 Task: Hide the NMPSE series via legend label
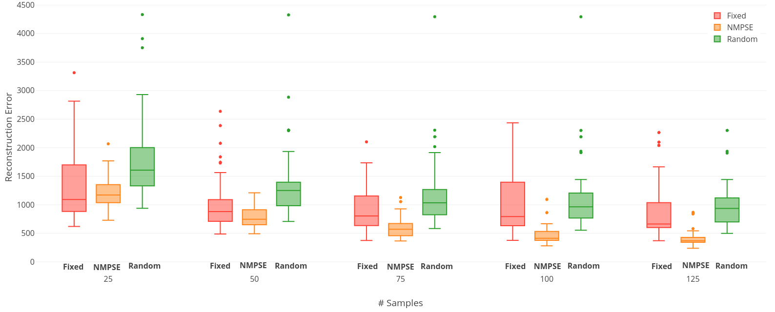[x=740, y=27]
